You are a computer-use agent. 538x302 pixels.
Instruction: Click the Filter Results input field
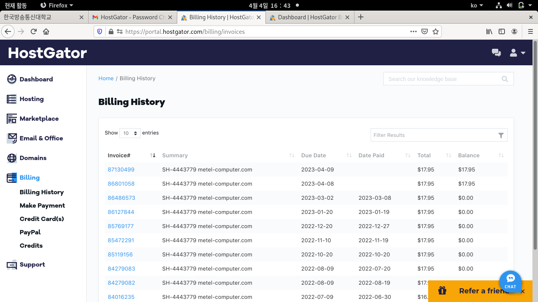click(x=433, y=135)
